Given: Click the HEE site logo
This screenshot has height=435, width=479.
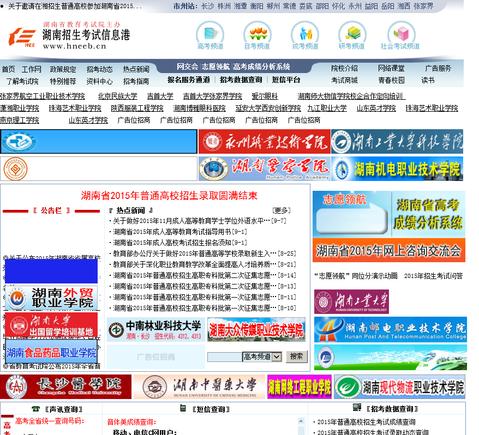Looking at the screenshot, I should 22,37.
